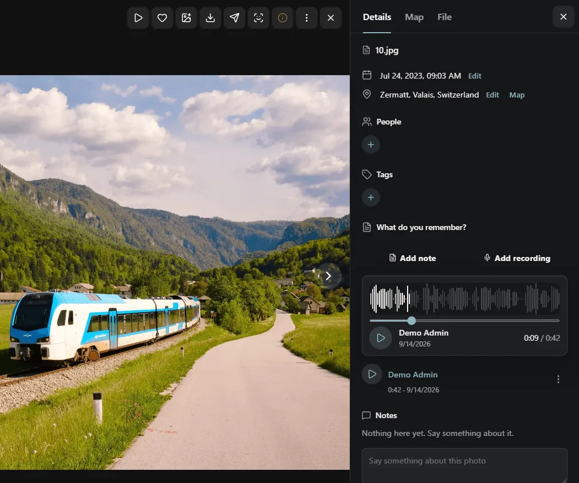Edit the date Jul 24, 2023
Viewport: 579px width, 483px height.
tap(475, 76)
